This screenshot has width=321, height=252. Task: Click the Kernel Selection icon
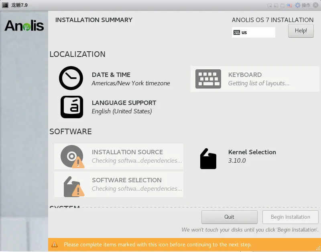click(x=208, y=159)
